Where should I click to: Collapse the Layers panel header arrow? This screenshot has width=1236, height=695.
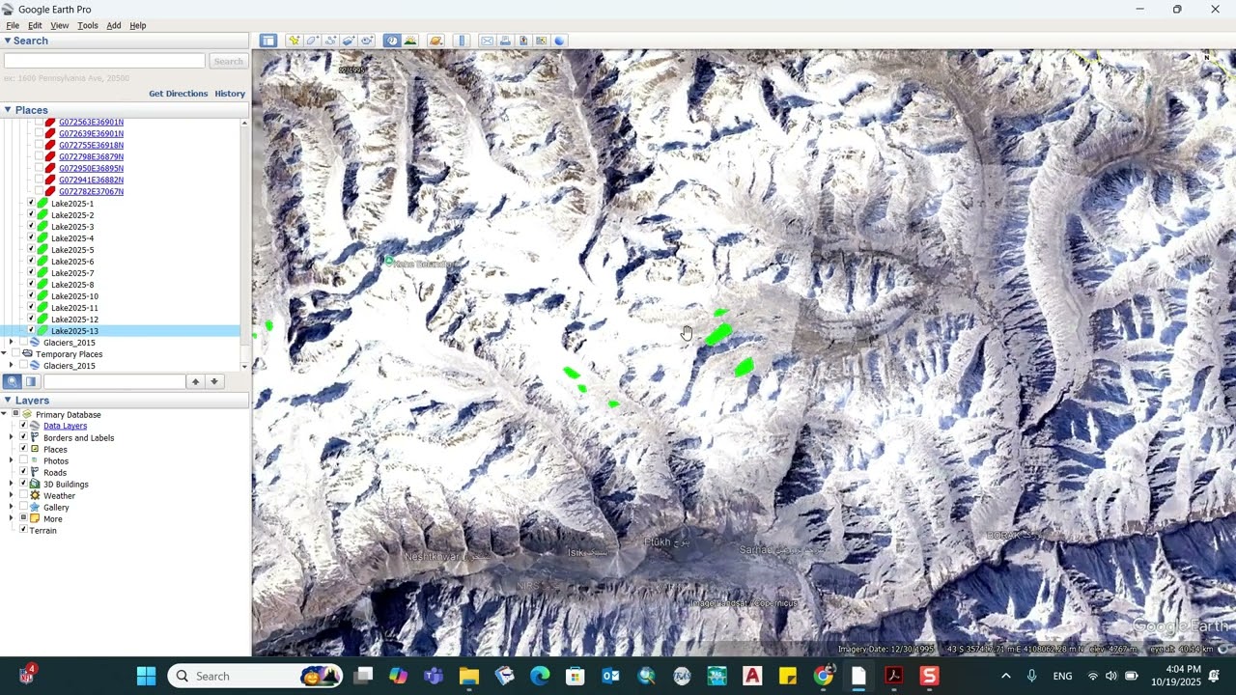tap(8, 401)
